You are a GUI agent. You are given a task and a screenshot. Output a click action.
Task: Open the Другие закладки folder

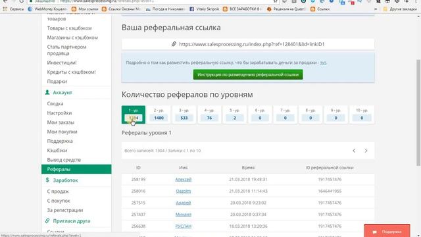(x=401, y=9)
